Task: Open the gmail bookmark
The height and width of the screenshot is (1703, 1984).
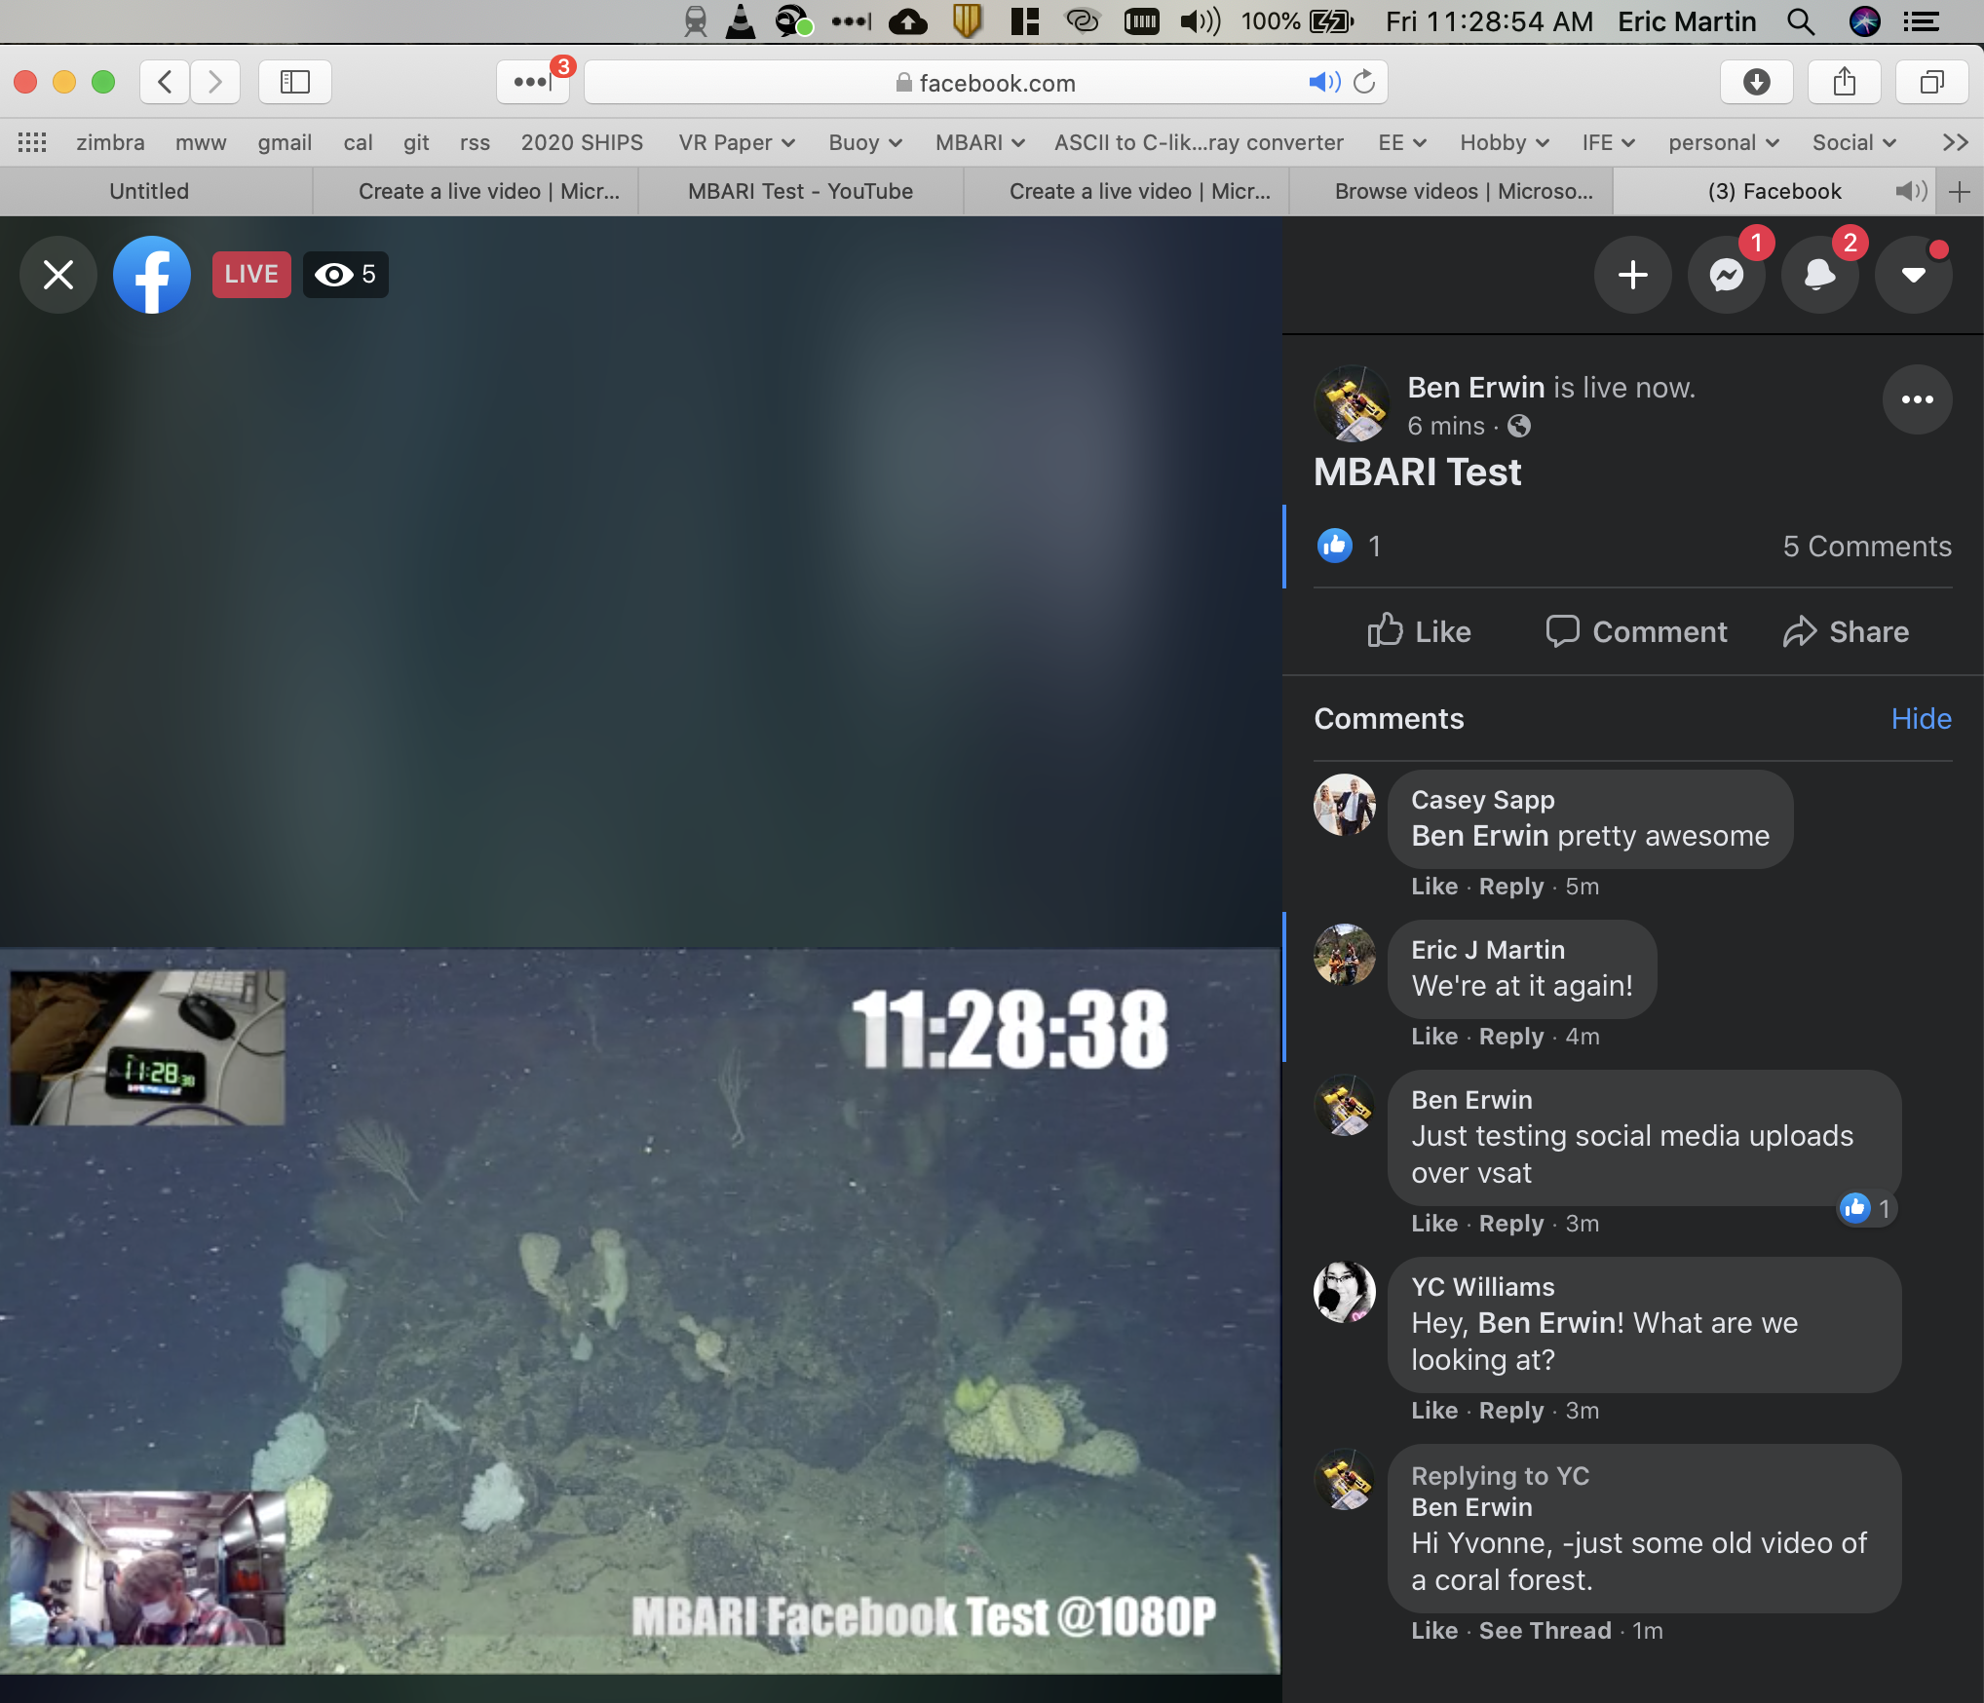Action: point(285,142)
